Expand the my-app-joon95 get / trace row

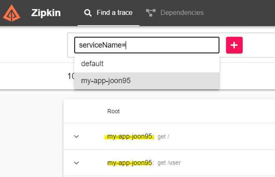point(76,136)
